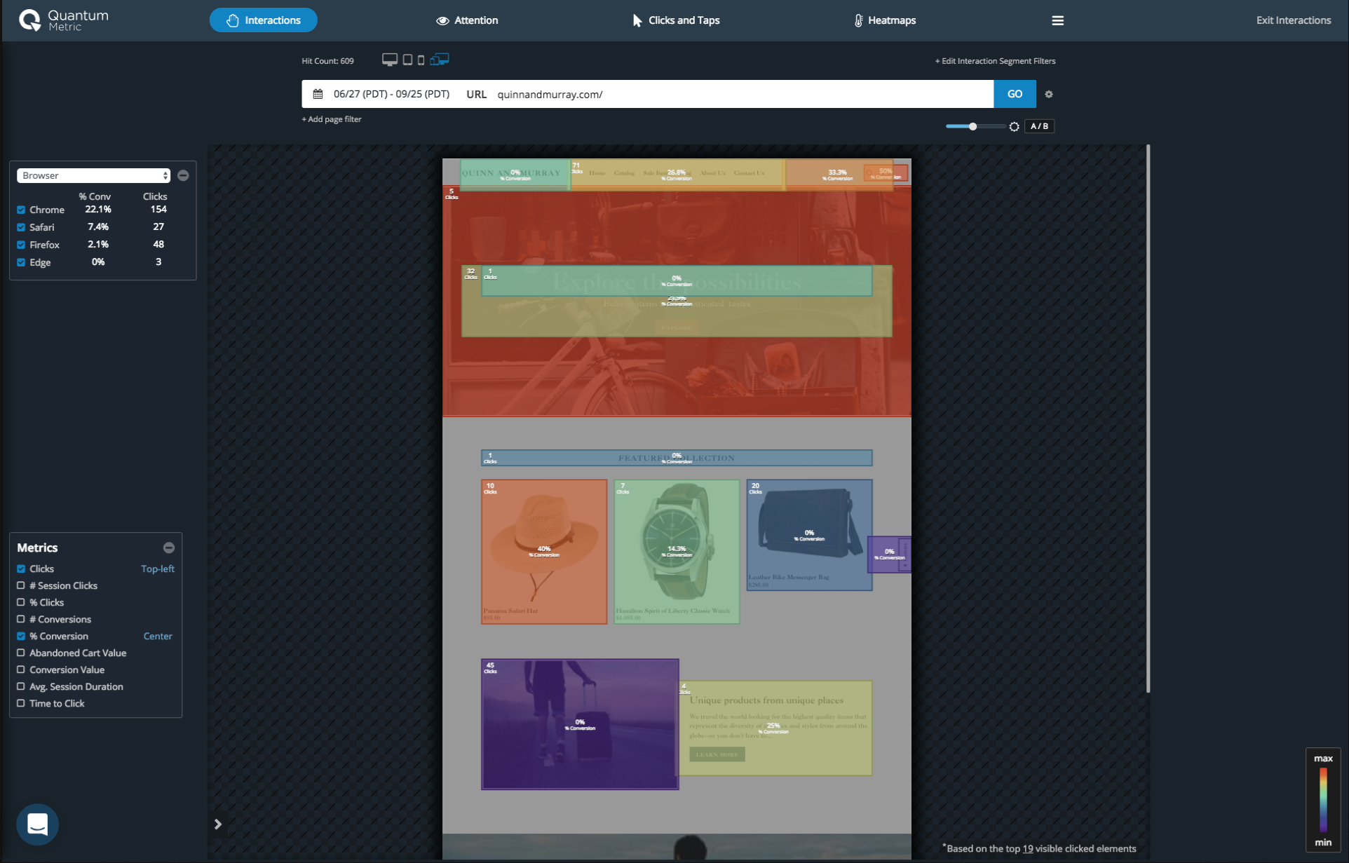This screenshot has height=863, width=1349.
Task: Select the all-devices view icon
Action: tap(440, 60)
